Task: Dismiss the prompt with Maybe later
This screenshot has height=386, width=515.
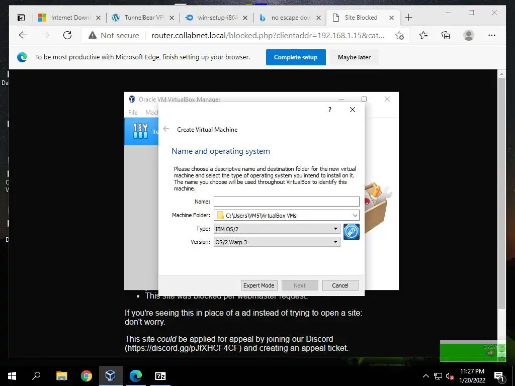Action: pyautogui.click(x=354, y=57)
